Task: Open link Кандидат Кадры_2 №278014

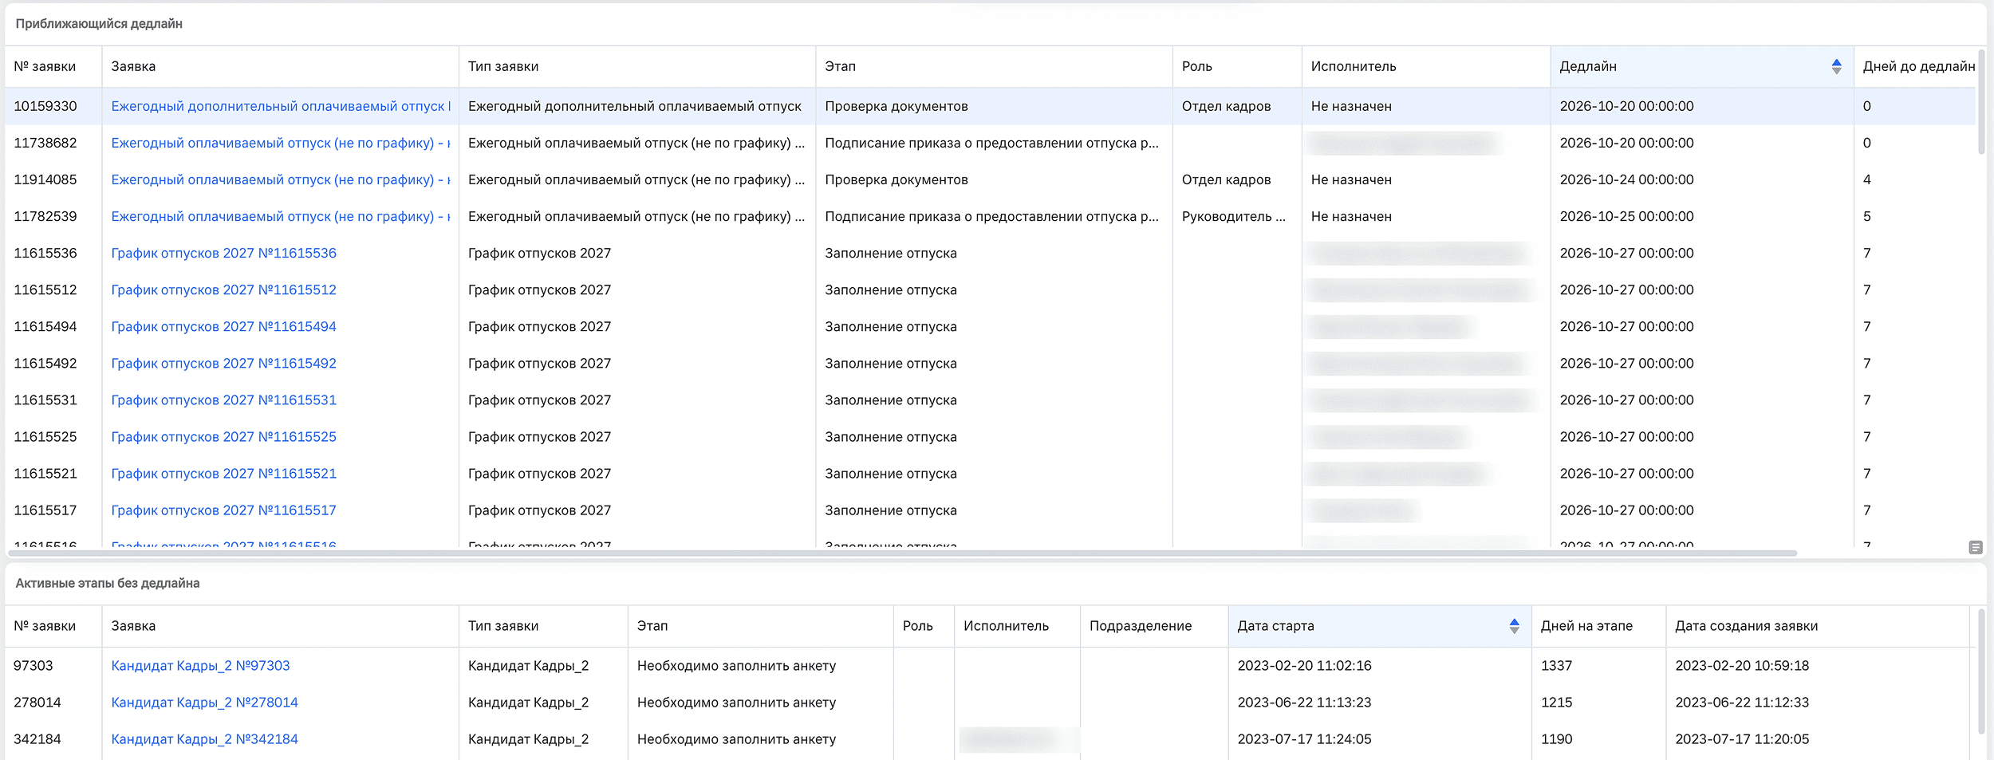Action: tap(205, 703)
